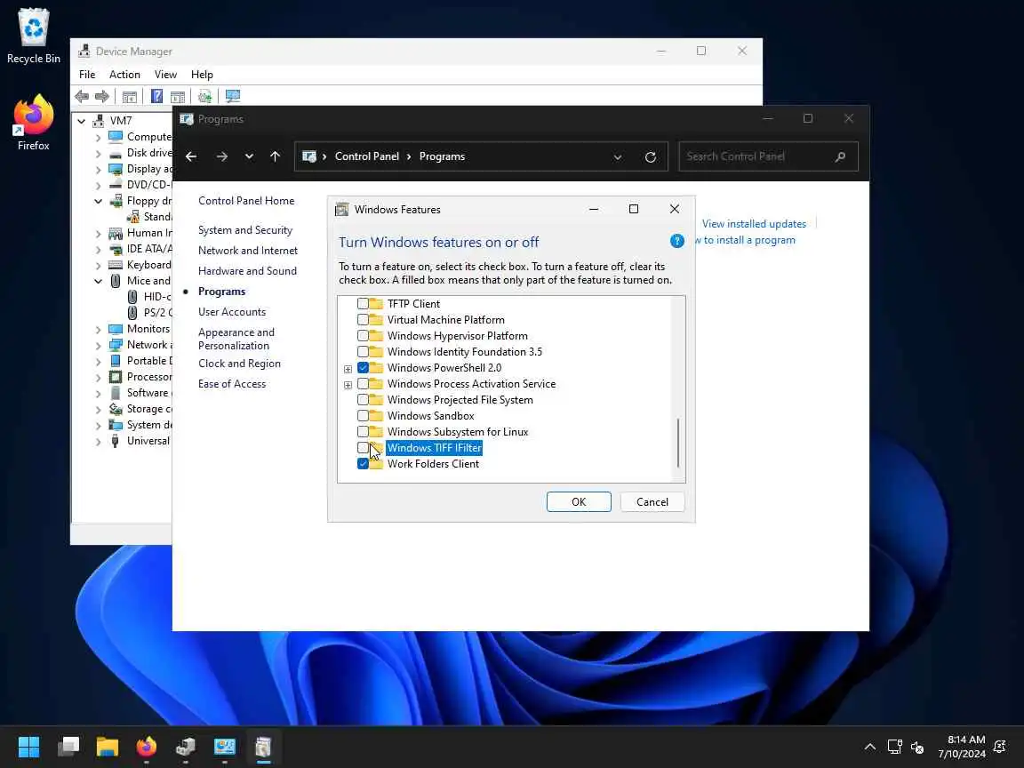The image size is (1024, 768).
Task: Click Programs in the breadcrumb path
Action: tap(442, 156)
